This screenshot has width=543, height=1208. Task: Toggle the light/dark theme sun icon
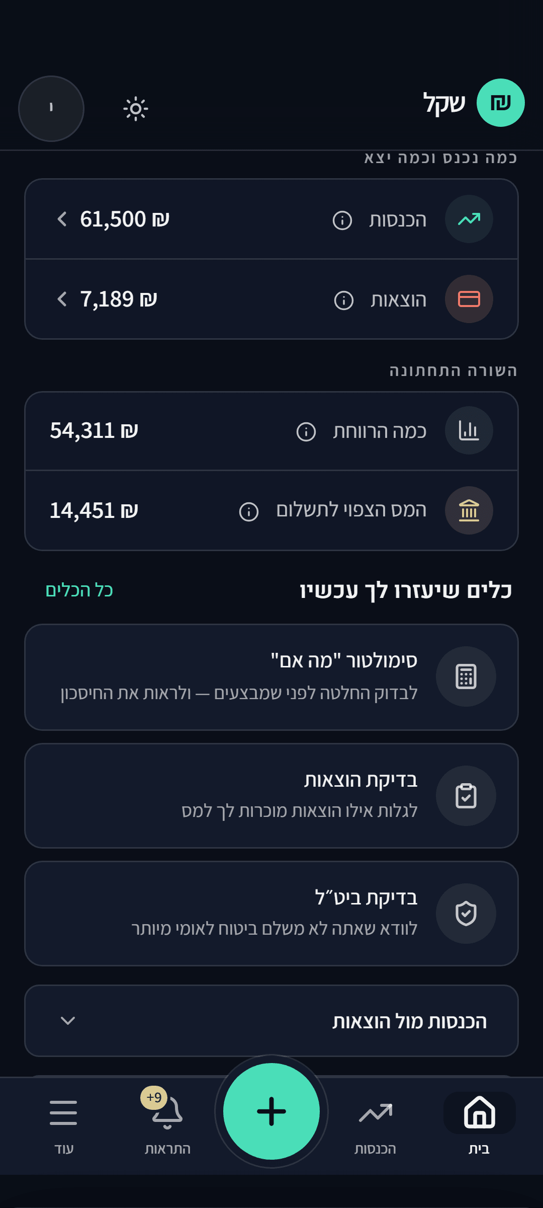click(136, 109)
